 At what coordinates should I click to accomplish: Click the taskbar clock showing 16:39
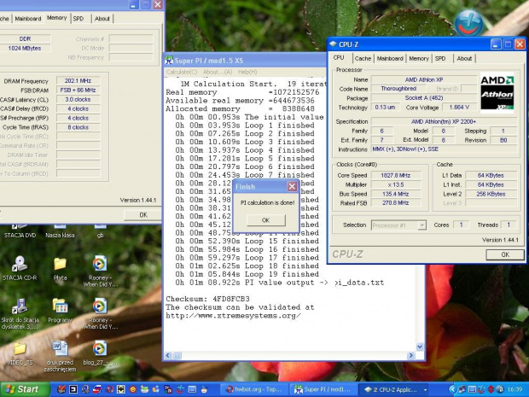[514, 389]
